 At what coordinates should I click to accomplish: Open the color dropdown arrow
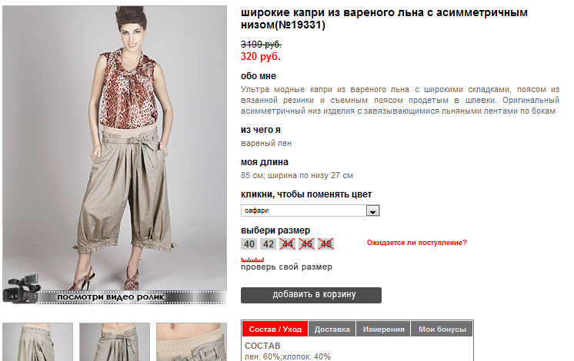pyautogui.click(x=372, y=210)
